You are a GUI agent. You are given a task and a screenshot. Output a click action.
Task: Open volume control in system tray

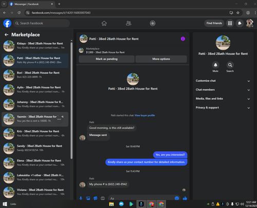pos(242,204)
